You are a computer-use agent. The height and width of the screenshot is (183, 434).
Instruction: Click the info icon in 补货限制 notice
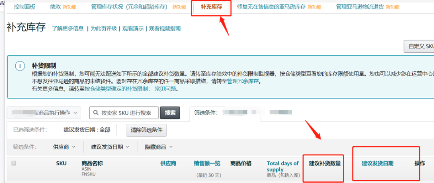[20, 66]
